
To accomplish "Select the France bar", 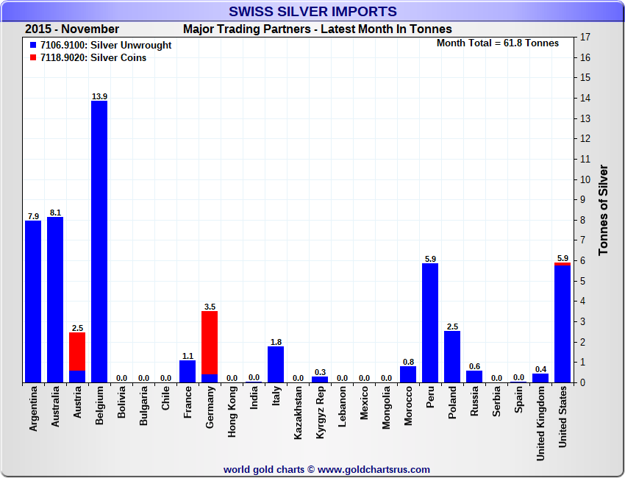I will click(187, 371).
